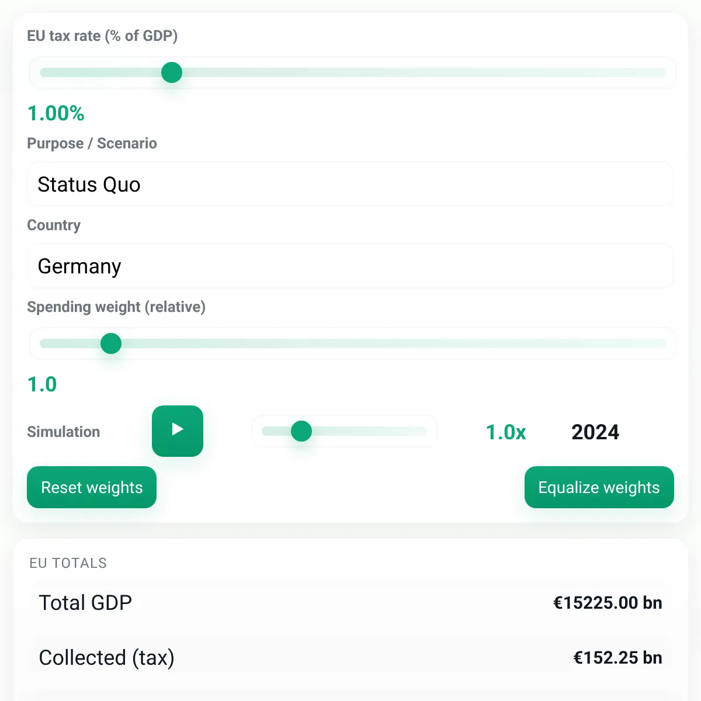
Task: Start the simulation with the play button
Action: point(178,431)
